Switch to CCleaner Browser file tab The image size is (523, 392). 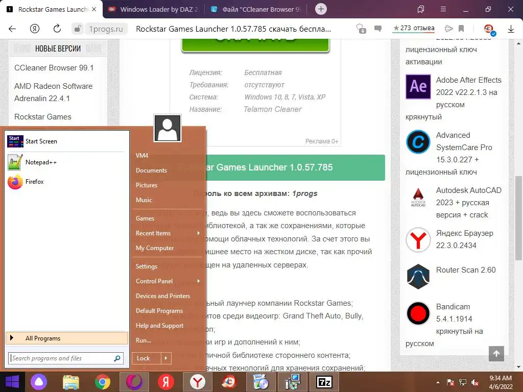257,9
